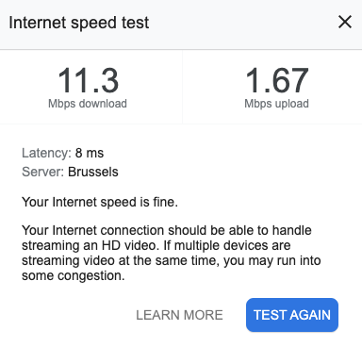Click the 'streaming an HD video' phrase
The image size is (362, 347).
point(89,245)
